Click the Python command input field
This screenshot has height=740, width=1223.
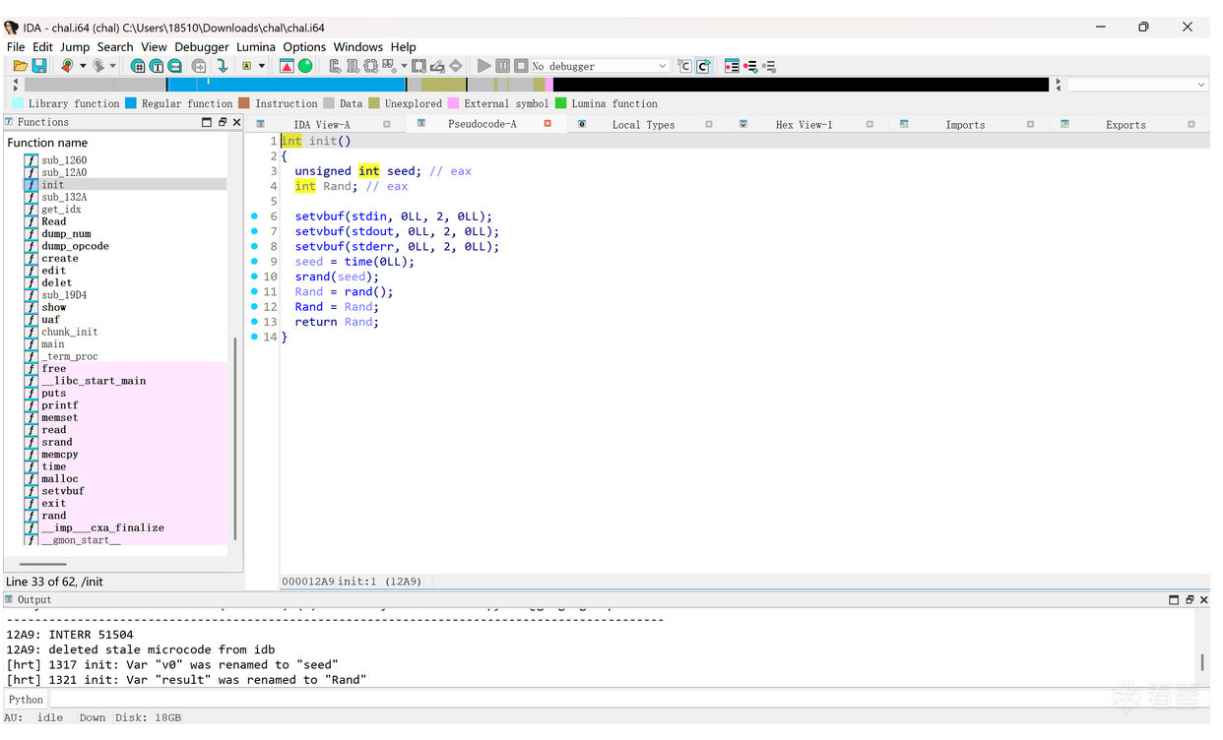coord(591,700)
